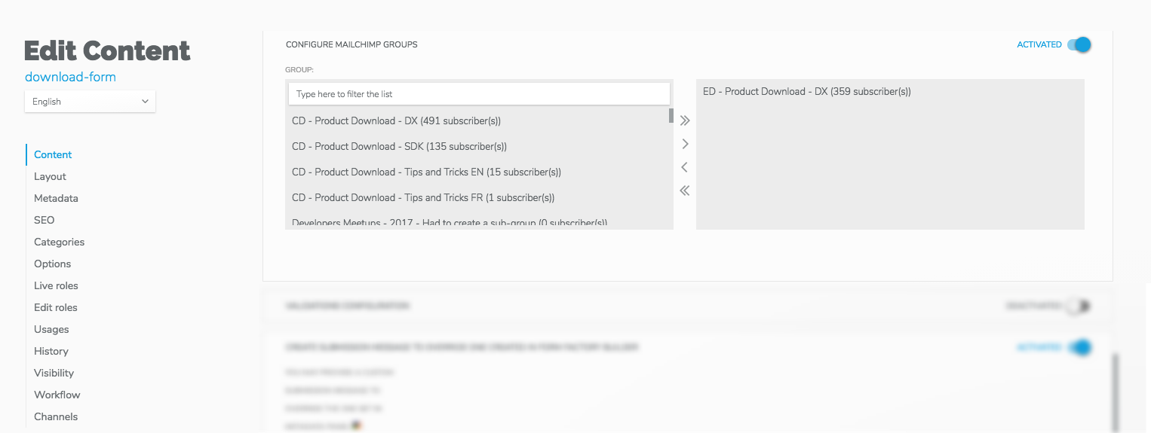
Task: Click the move-selected-left single chevron icon
Action: click(x=684, y=167)
